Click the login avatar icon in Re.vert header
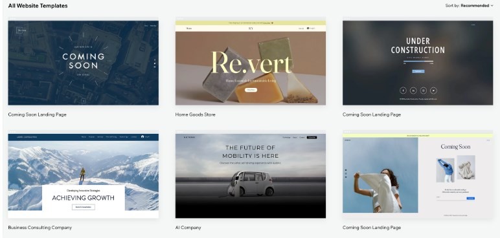500x238 pixels. point(308,28)
